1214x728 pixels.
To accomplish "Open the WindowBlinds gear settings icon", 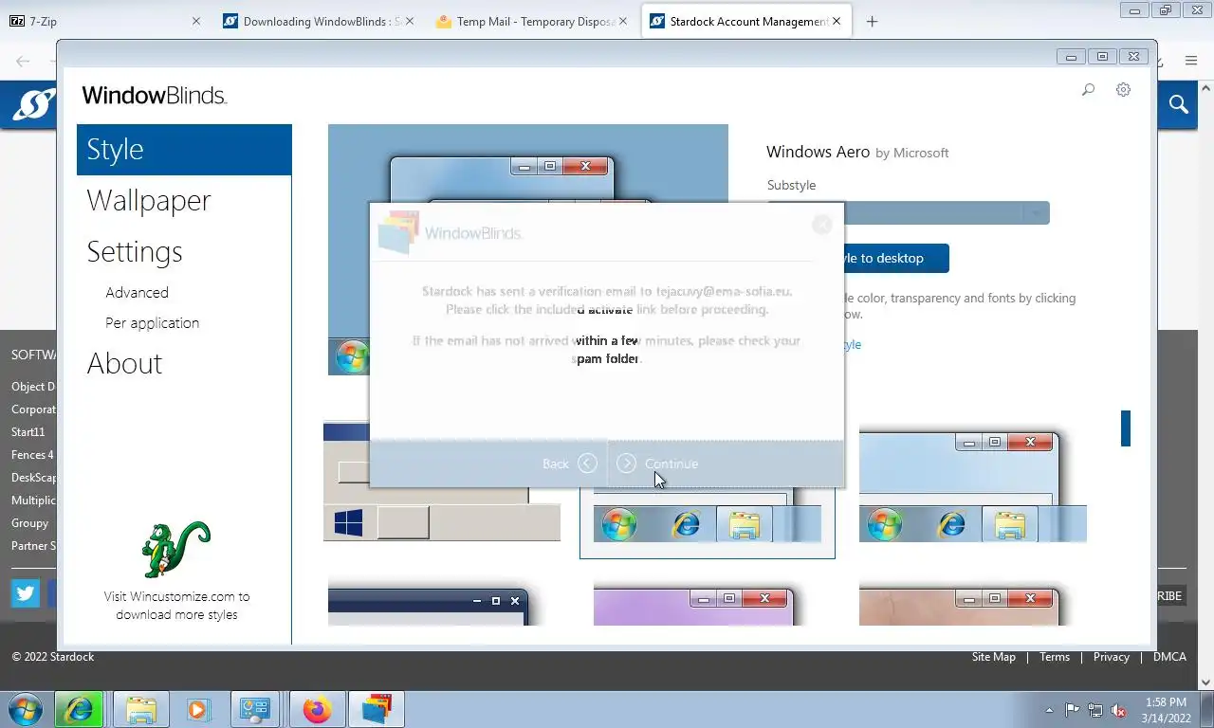I will pyautogui.click(x=1123, y=90).
